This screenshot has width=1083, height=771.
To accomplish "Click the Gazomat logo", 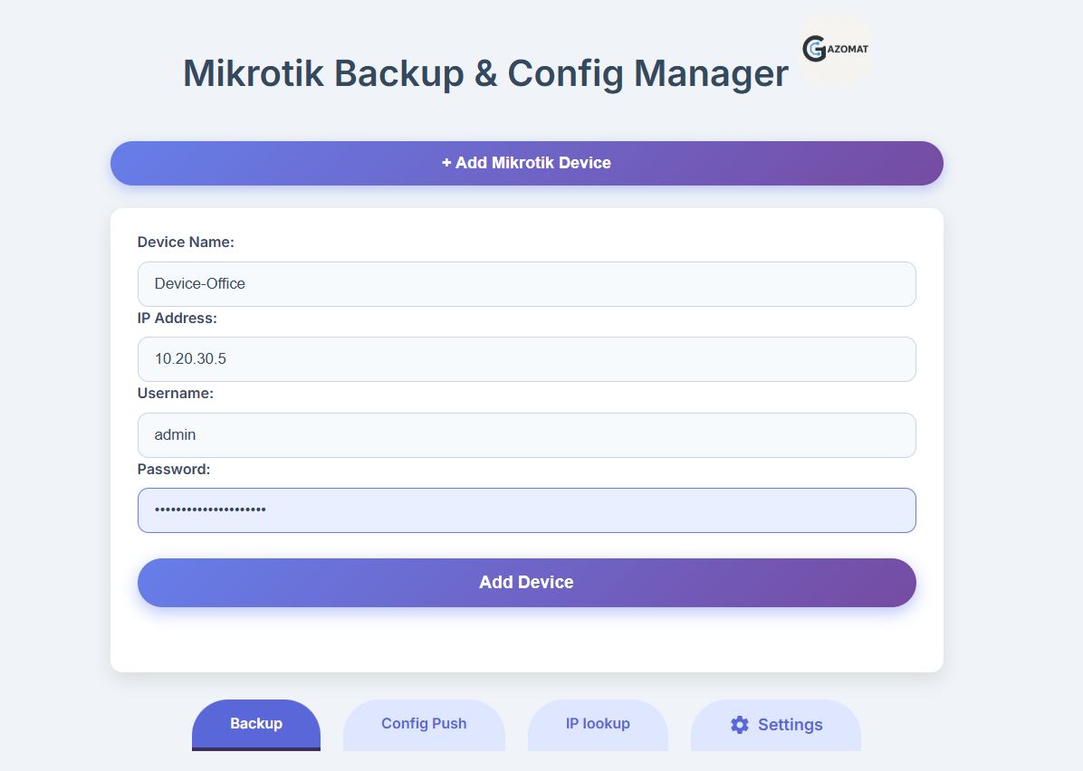I will 835,50.
